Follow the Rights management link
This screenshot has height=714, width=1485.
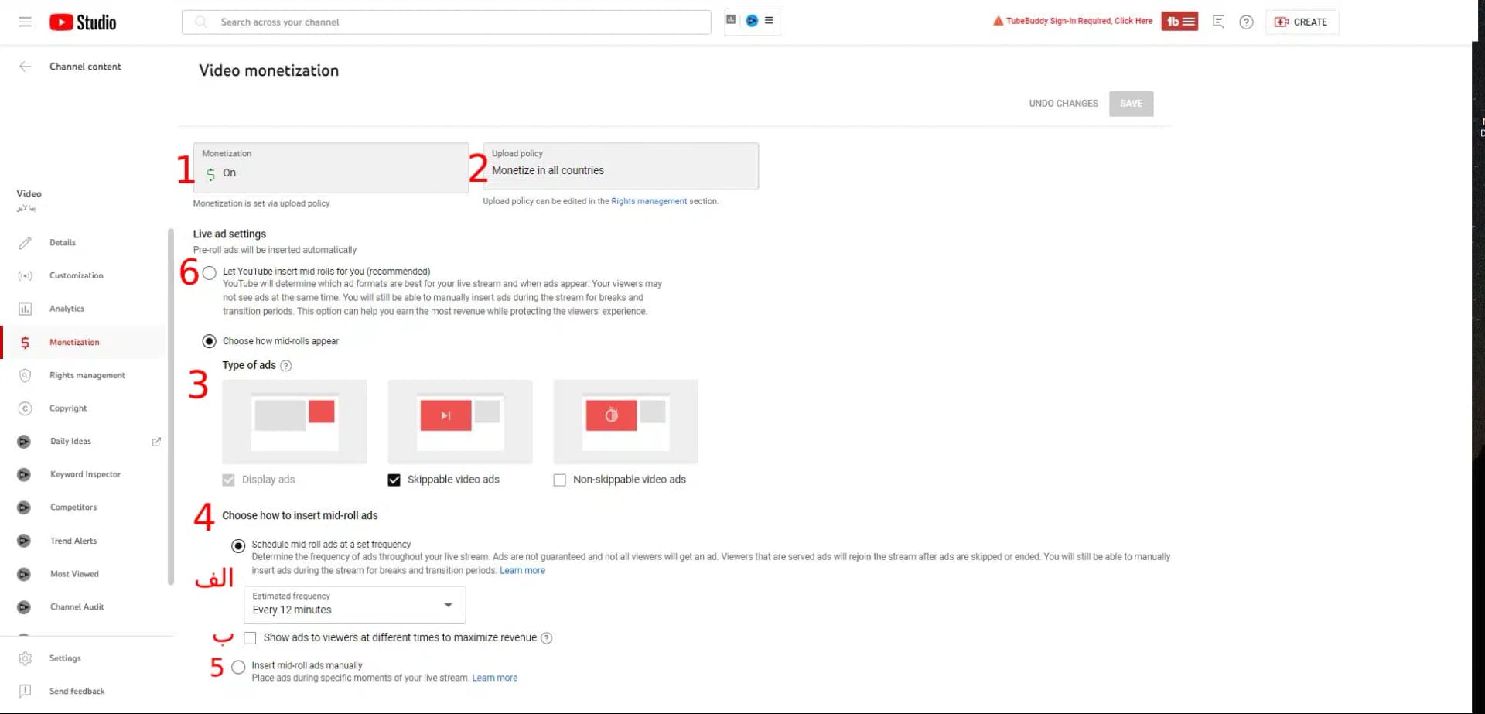(649, 201)
